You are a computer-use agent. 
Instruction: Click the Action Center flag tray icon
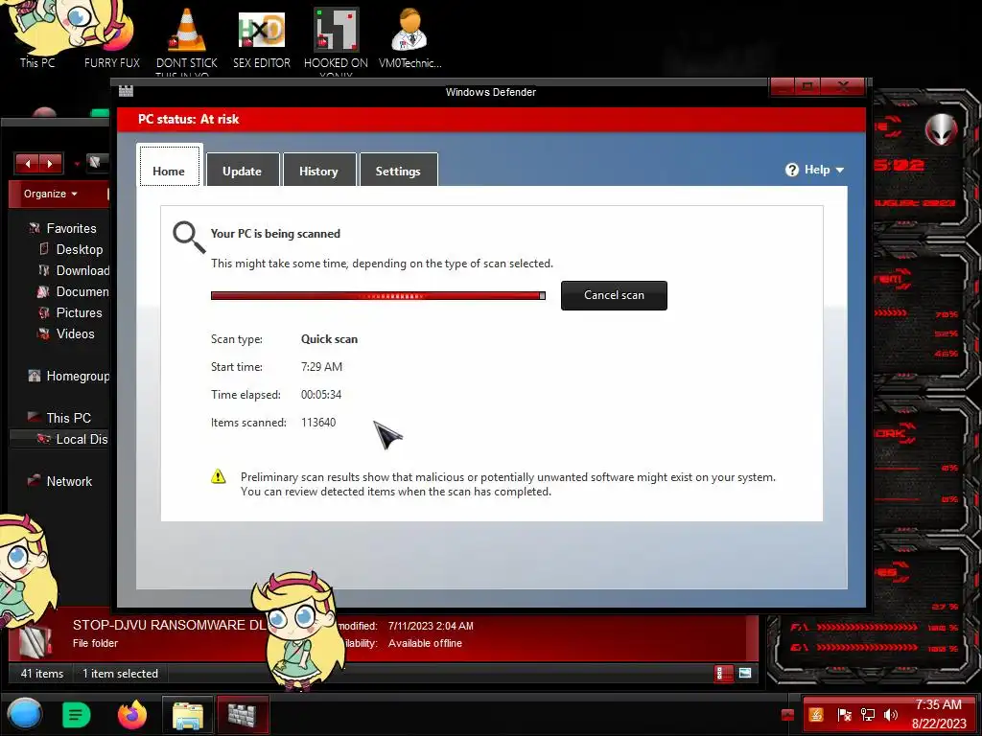pyautogui.click(x=844, y=715)
